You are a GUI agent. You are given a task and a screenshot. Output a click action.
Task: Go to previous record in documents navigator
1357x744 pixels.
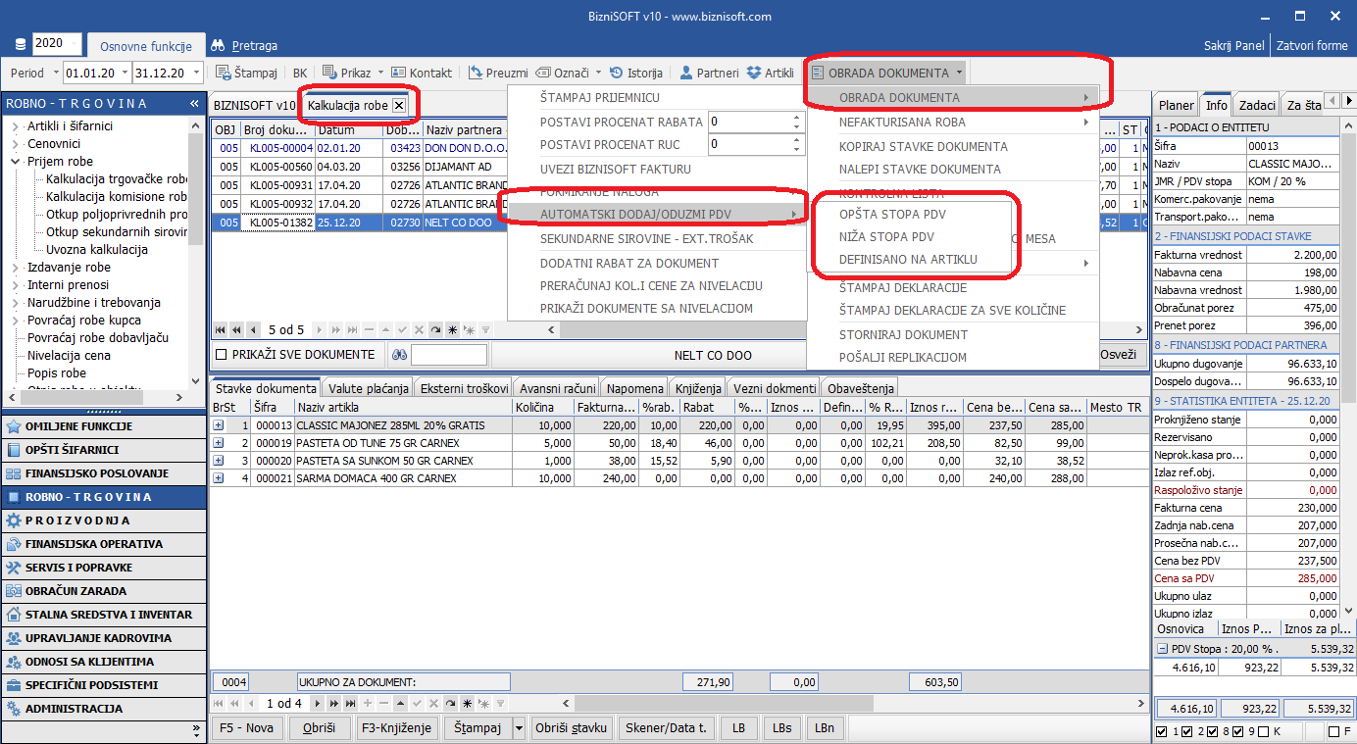pyautogui.click(x=255, y=330)
